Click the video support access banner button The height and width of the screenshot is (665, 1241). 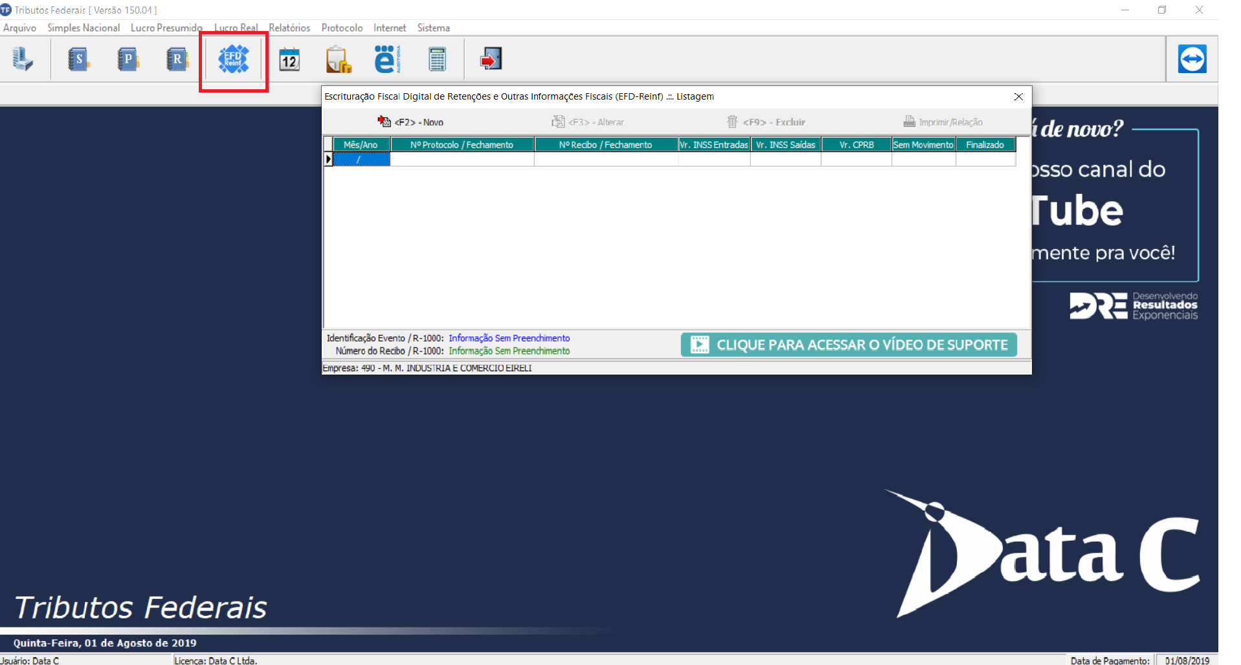849,345
